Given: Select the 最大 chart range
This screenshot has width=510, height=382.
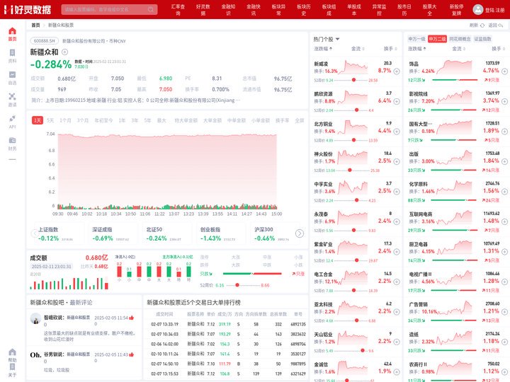Looking at the screenshot, I should pos(161,120).
